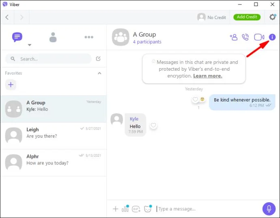Switch to the Contacts tab
The height and width of the screenshot is (218, 280).
(x=53, y=37)
